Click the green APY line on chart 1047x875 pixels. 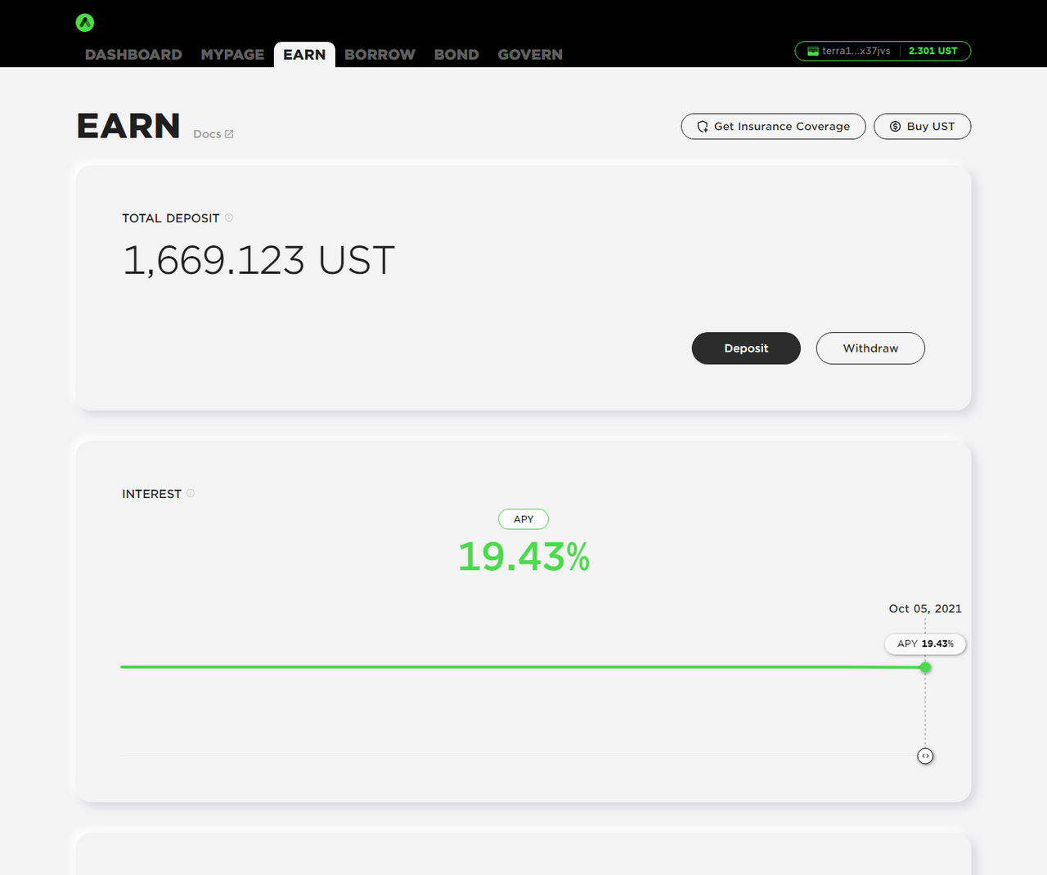click(523, 667)
